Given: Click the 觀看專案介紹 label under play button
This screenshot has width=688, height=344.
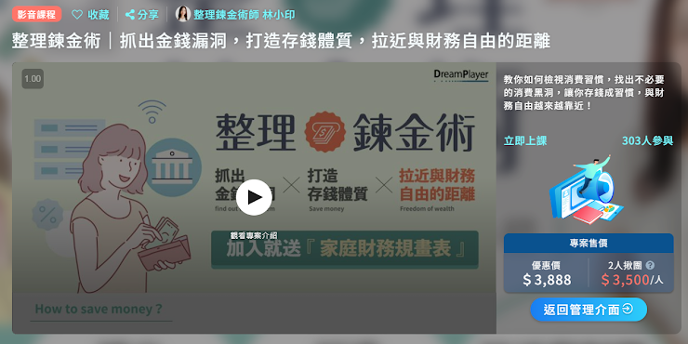Looking at the screenshot, I should point(253,235).
